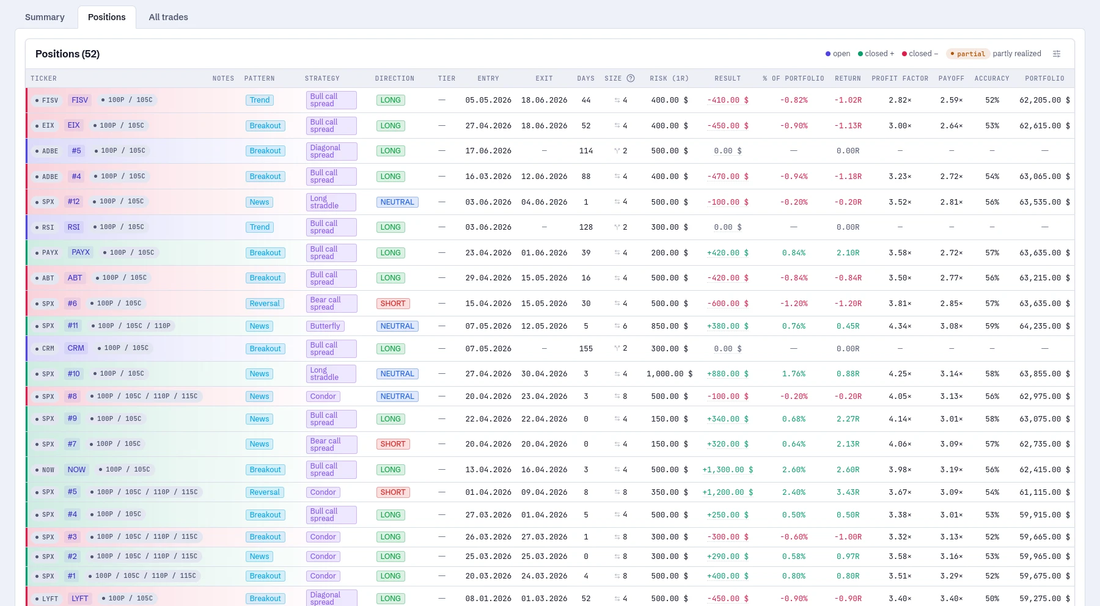This screenshot has width=1100, height=606.
Task: Click the RESULT column header
Action: (x=728, y=78)
